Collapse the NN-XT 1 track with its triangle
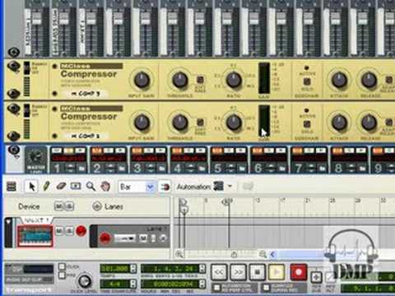Viewport: 395px width, 296px height. point(8,221)
